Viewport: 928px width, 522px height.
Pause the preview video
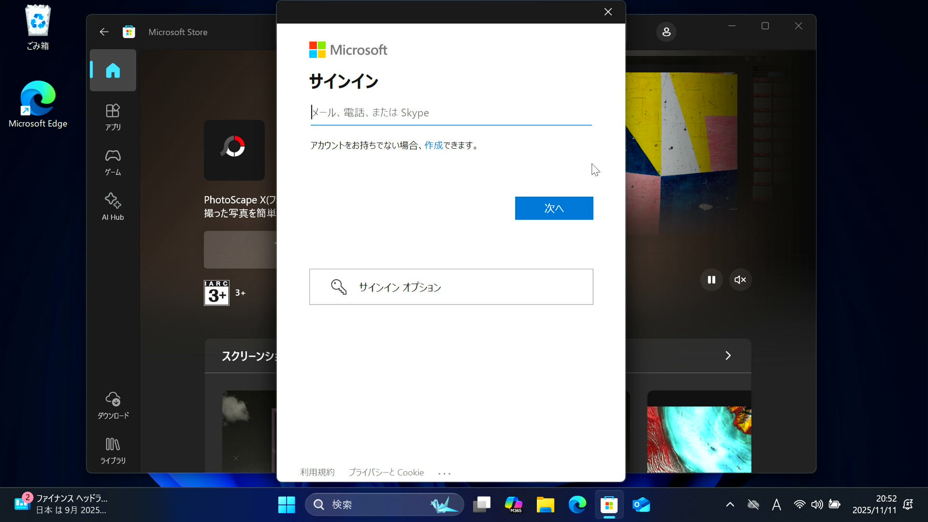(711, 280)
